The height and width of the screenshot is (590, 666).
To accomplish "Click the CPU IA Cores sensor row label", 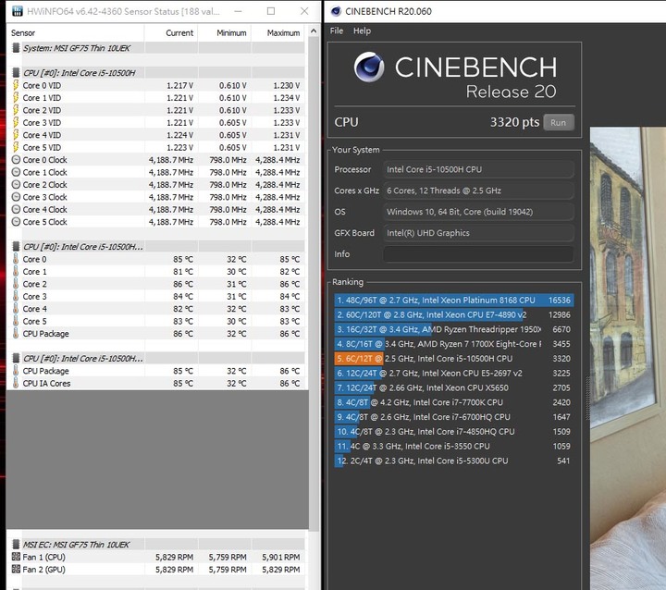I will (x=46, y=383).
